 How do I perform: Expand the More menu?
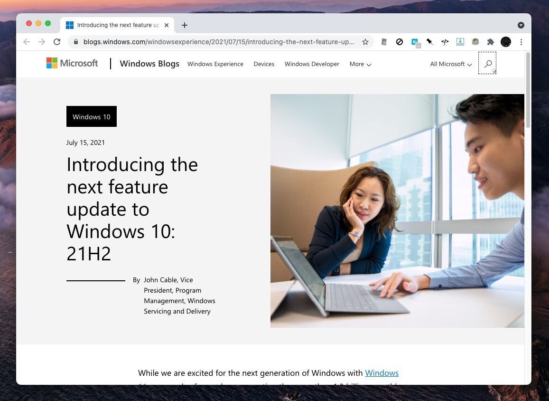pos(360,64)
